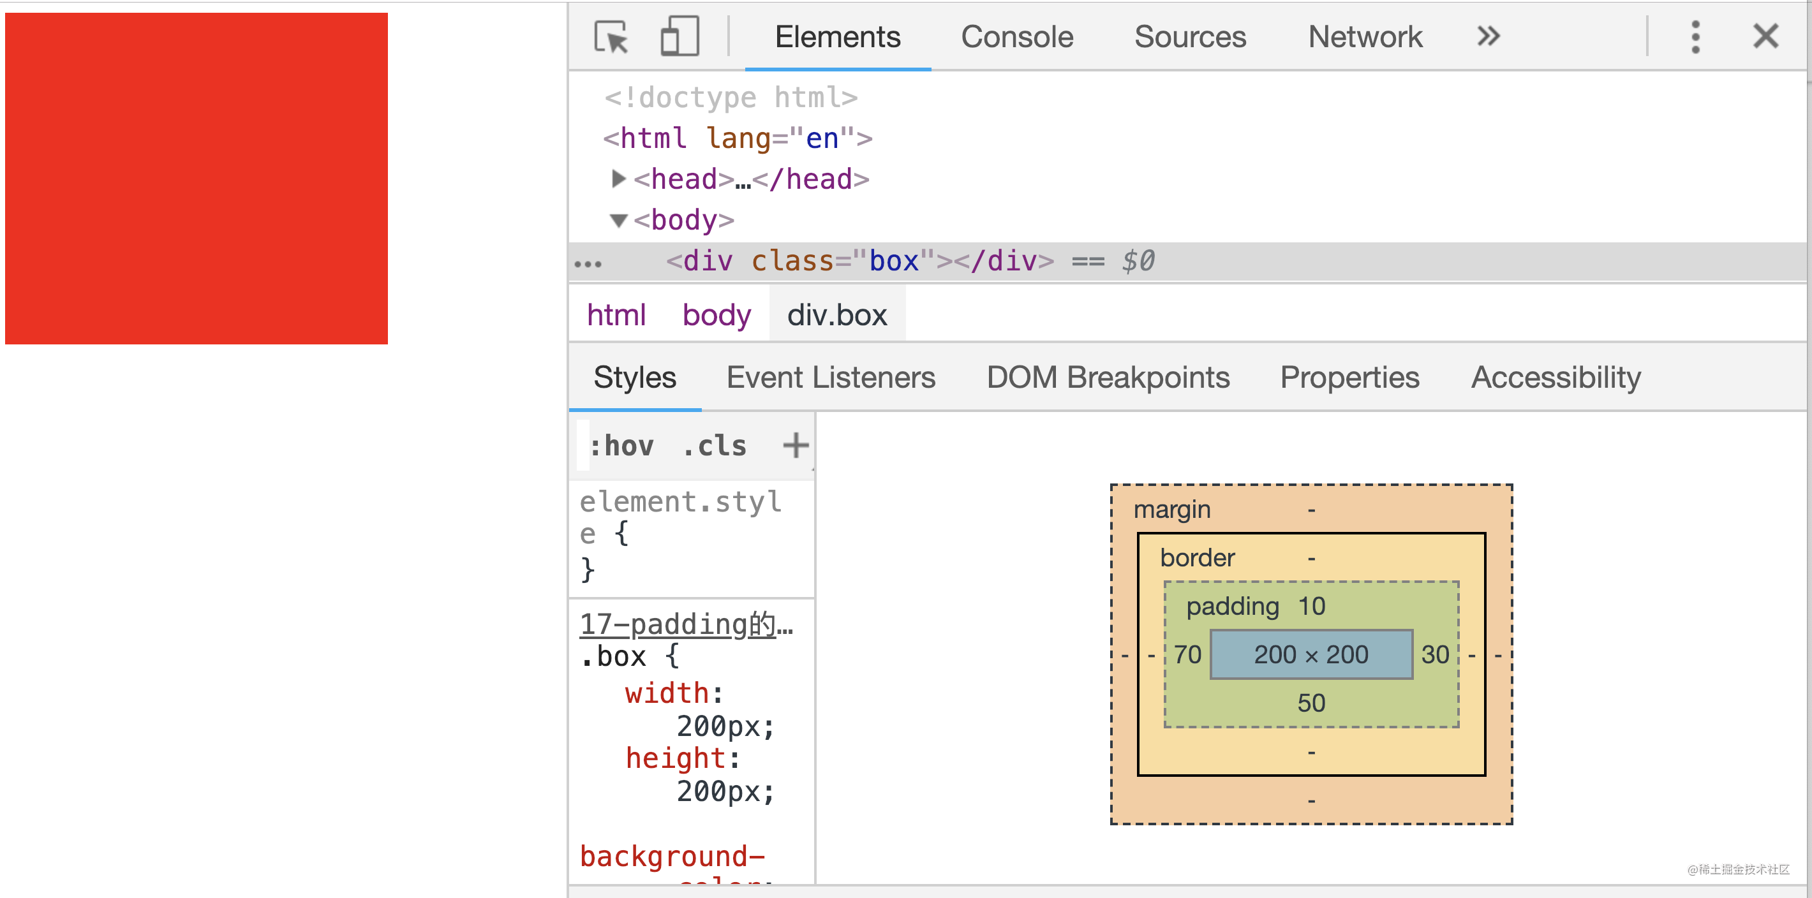Show more DevTools tabs via double chevron
The width and height of the screenshot is (1812, 898).
pos(1489,36)
